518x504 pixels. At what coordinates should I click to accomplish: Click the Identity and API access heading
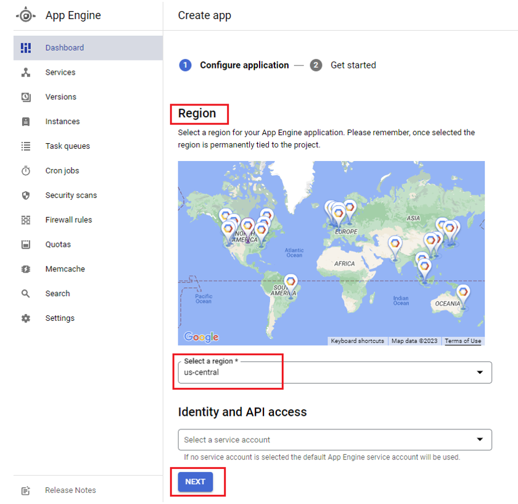click(x=242, y=412)
